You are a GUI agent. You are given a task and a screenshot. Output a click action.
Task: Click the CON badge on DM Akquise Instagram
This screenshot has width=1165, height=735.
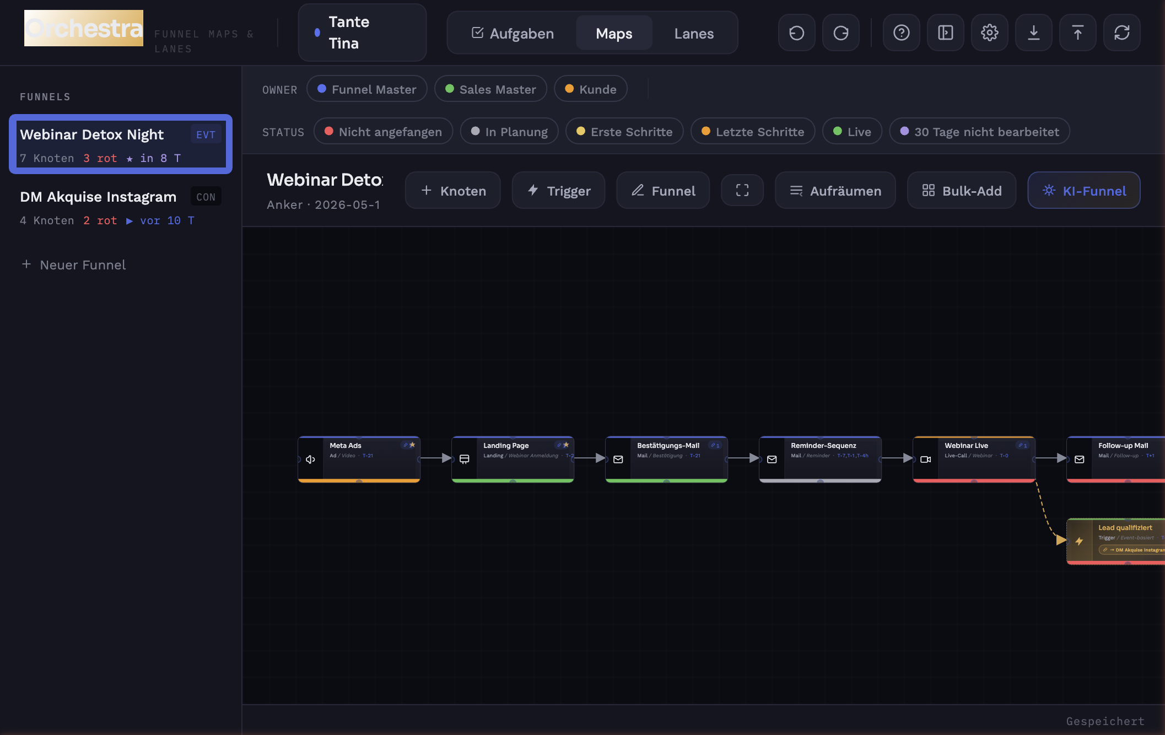pos(206,197)
